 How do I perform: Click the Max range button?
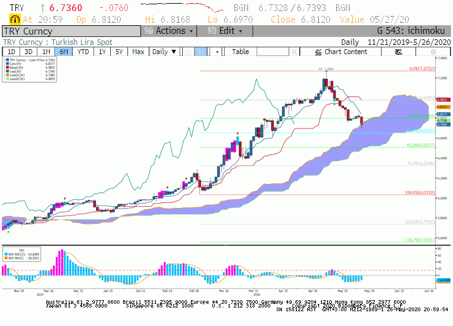[138, 52]
